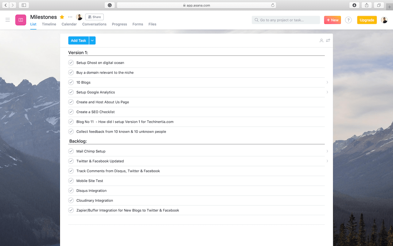Complete the 'Cloudinary Integration' task
The image size is (393, 246).
pos(71,200)
